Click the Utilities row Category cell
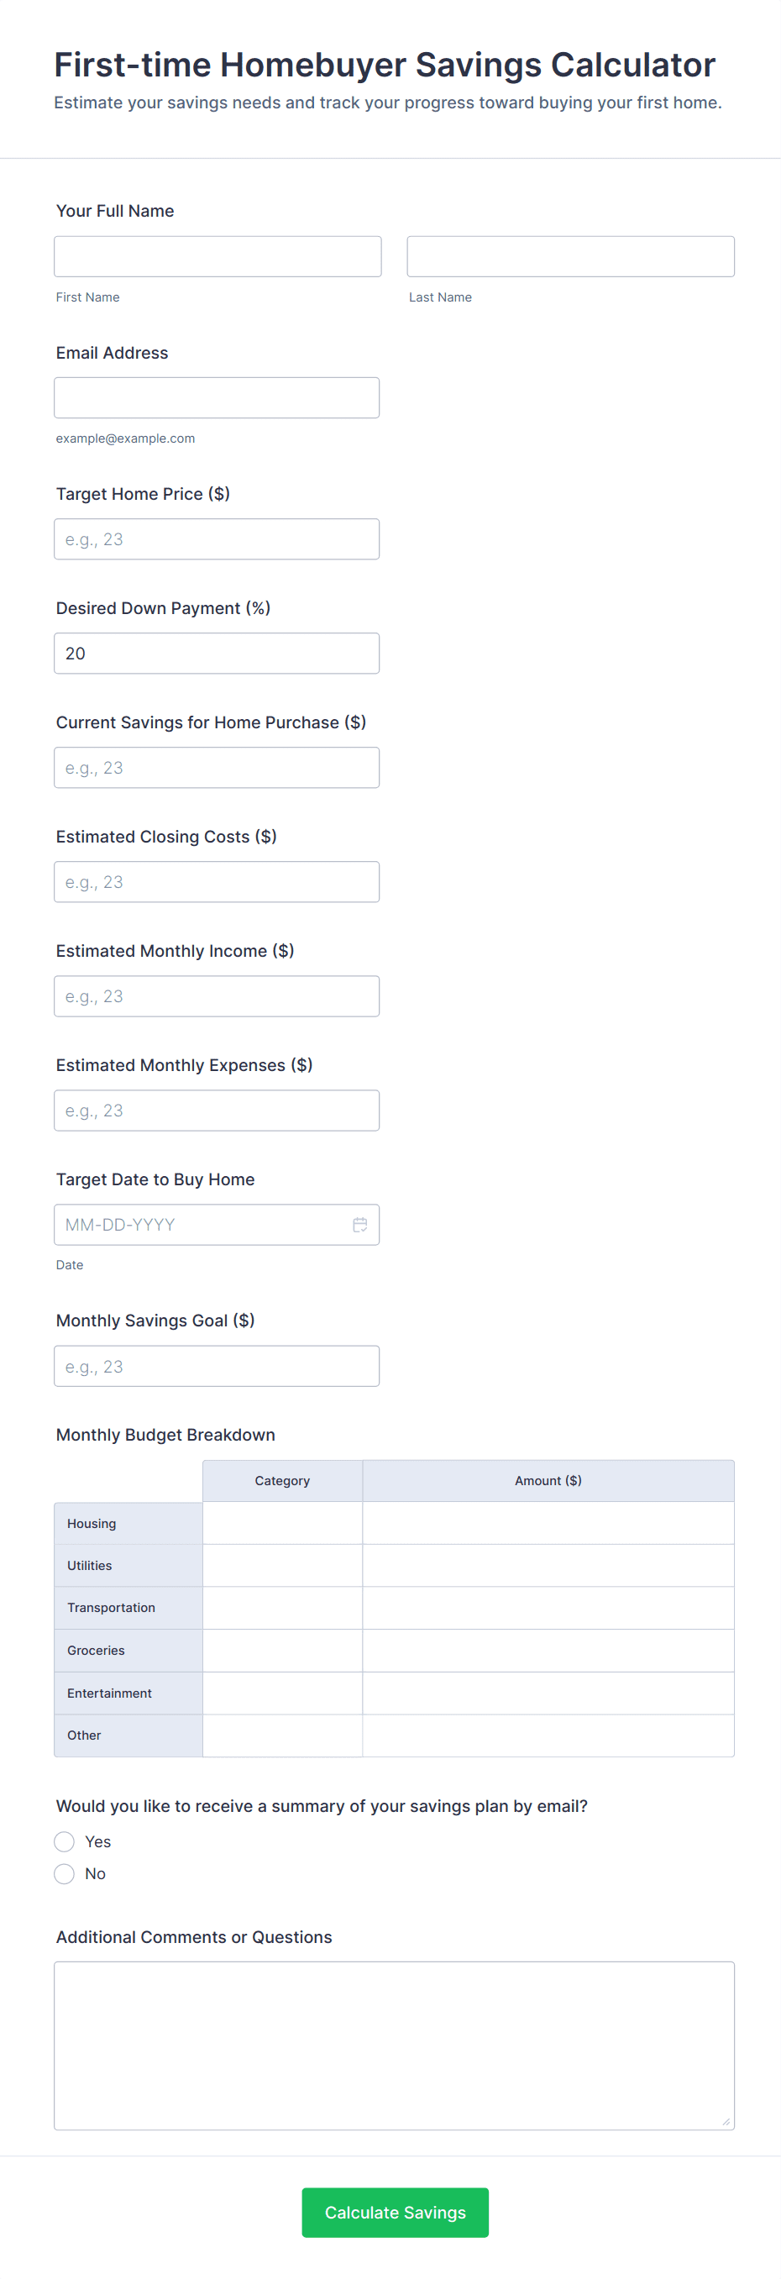The width and height of the screenshot is (781, 2279). point(282,1565)
